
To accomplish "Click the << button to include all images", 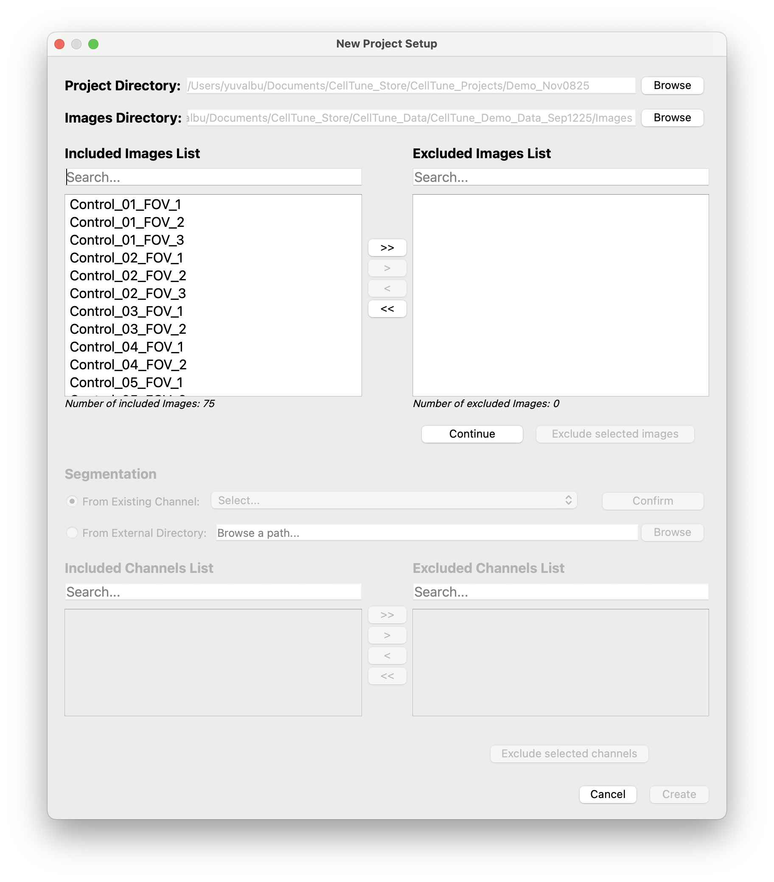I will click(x=387, y=309).
